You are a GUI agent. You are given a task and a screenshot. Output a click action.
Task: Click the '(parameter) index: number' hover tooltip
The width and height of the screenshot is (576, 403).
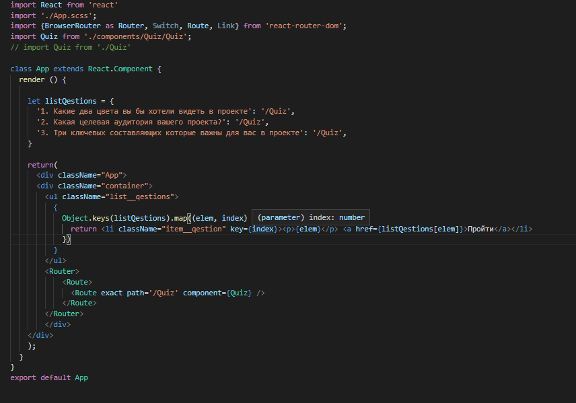click(311, 217)
